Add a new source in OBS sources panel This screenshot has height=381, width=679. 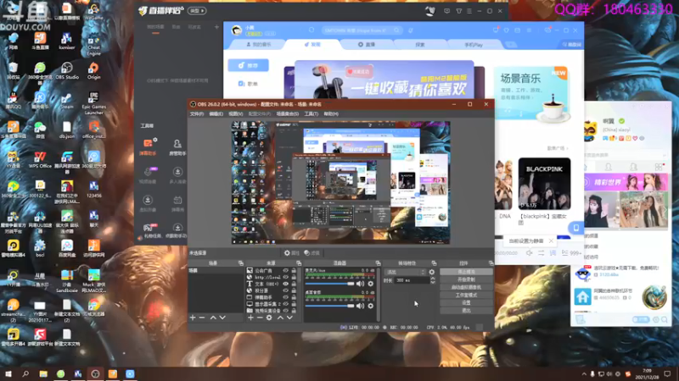tap(250, 317)
